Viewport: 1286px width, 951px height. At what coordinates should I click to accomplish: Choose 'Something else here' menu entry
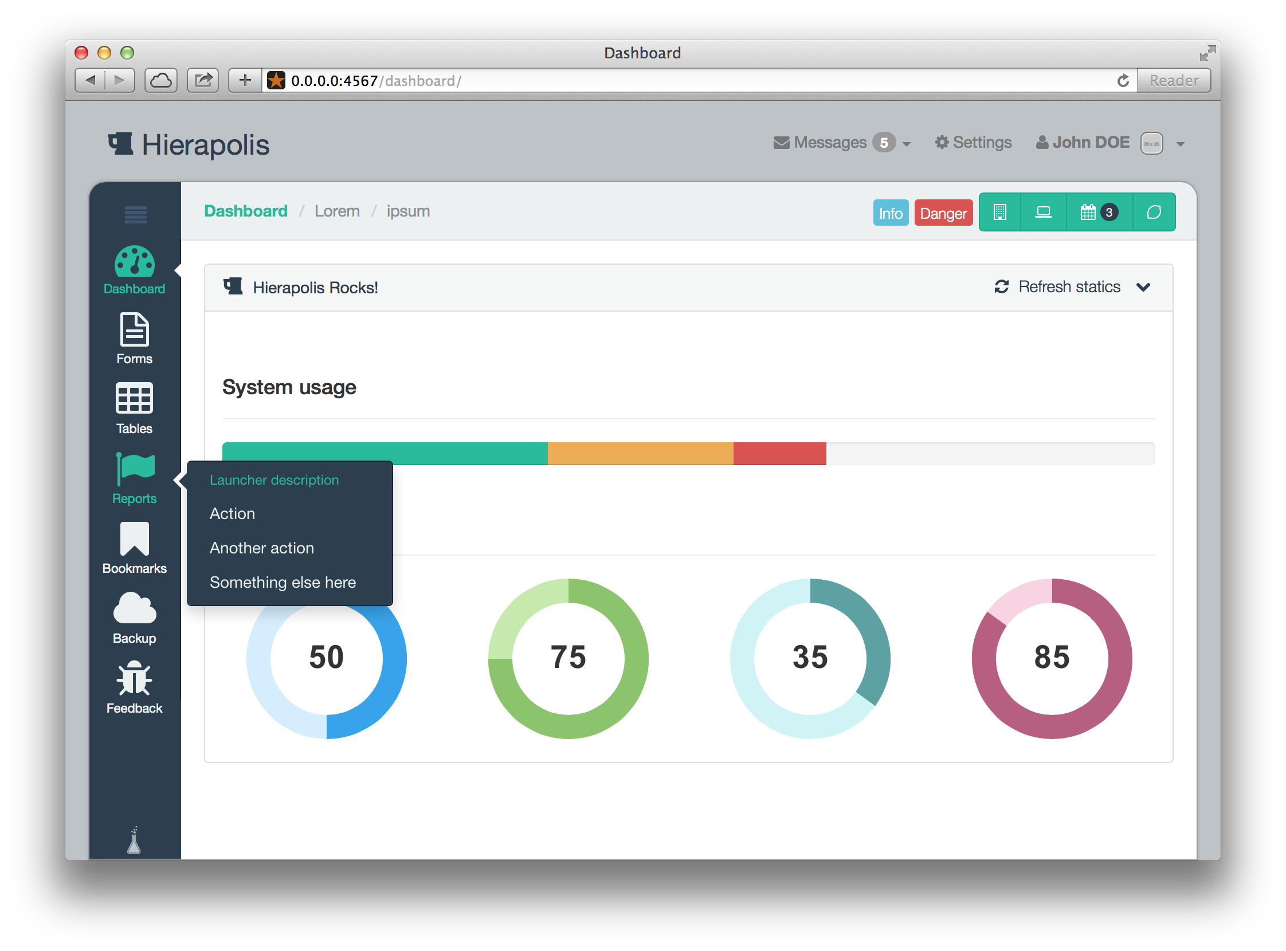283,583
